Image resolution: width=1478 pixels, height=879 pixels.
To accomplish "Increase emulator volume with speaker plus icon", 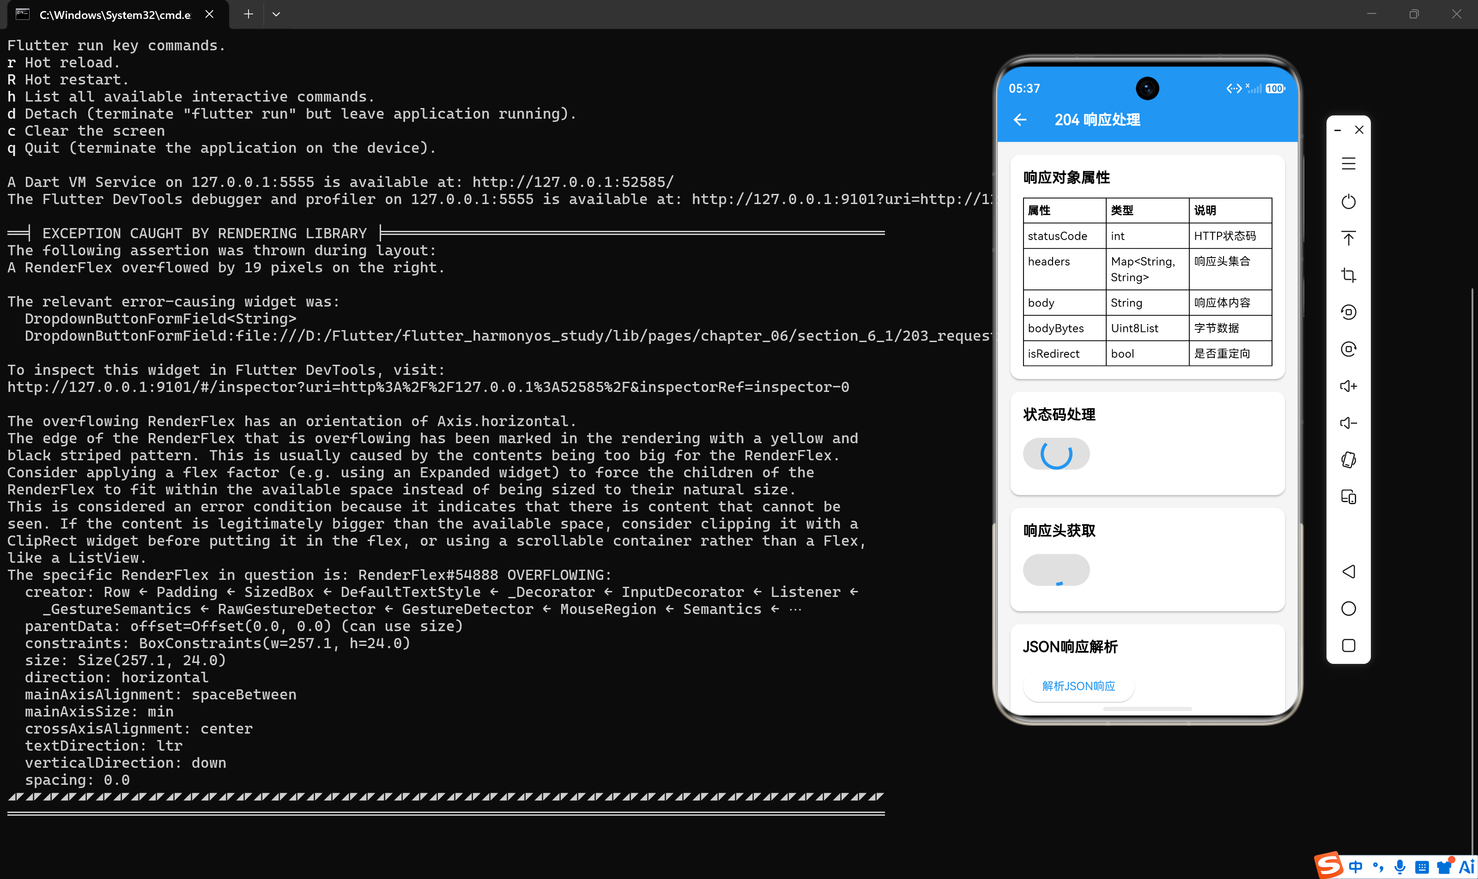I will (1348, 386).
